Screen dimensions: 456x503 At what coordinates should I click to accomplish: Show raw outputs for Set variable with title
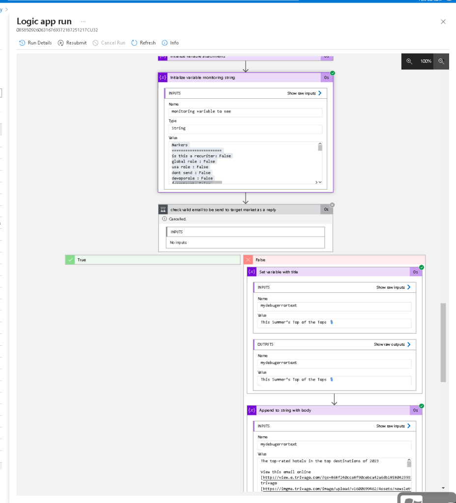pyautogui.click(x=392, y=344)
